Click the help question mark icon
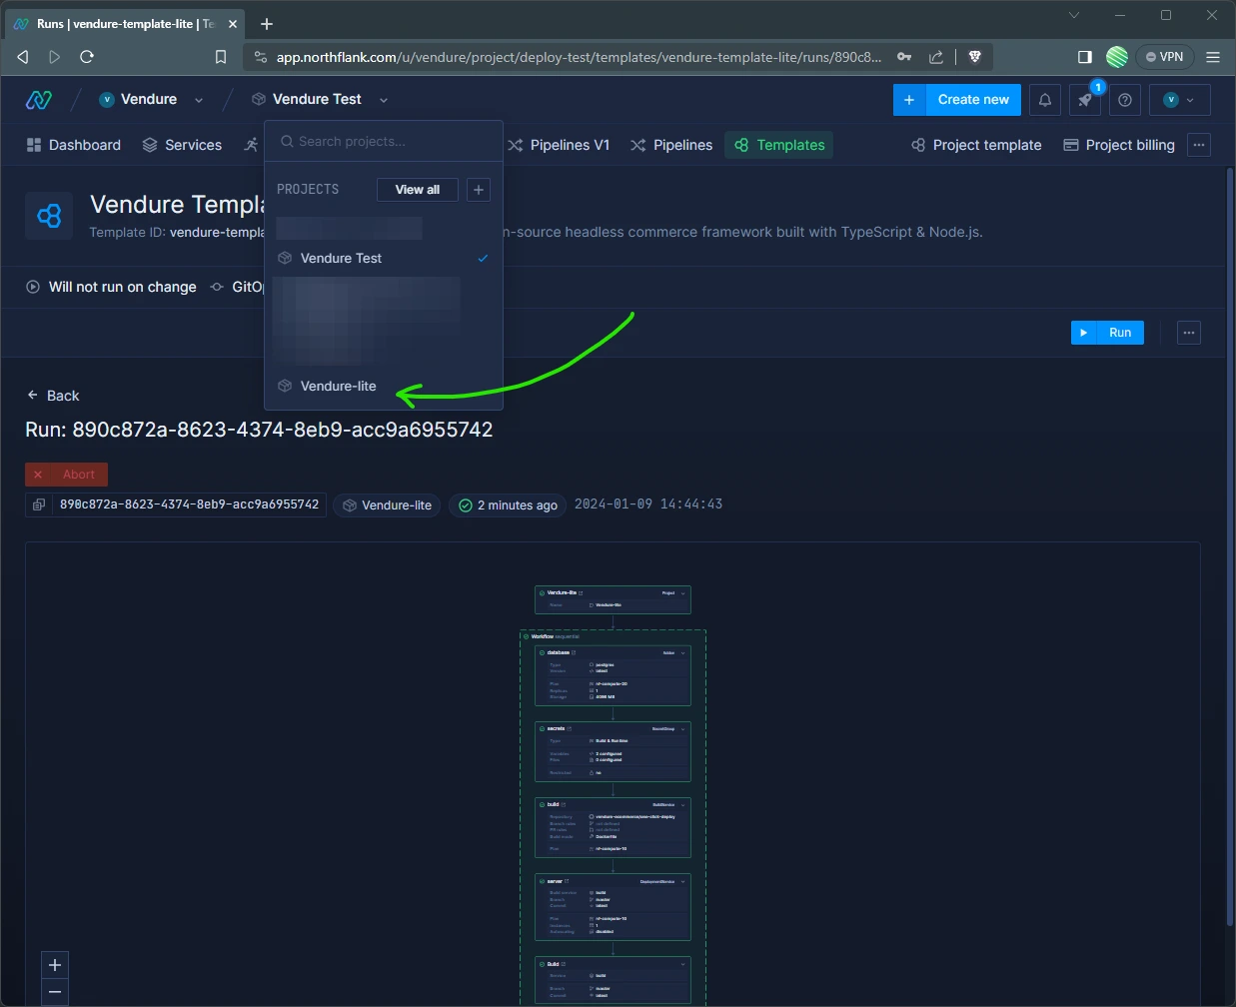The width and height of the screenshot is (1236, 1007). [x=1125, y=100]
